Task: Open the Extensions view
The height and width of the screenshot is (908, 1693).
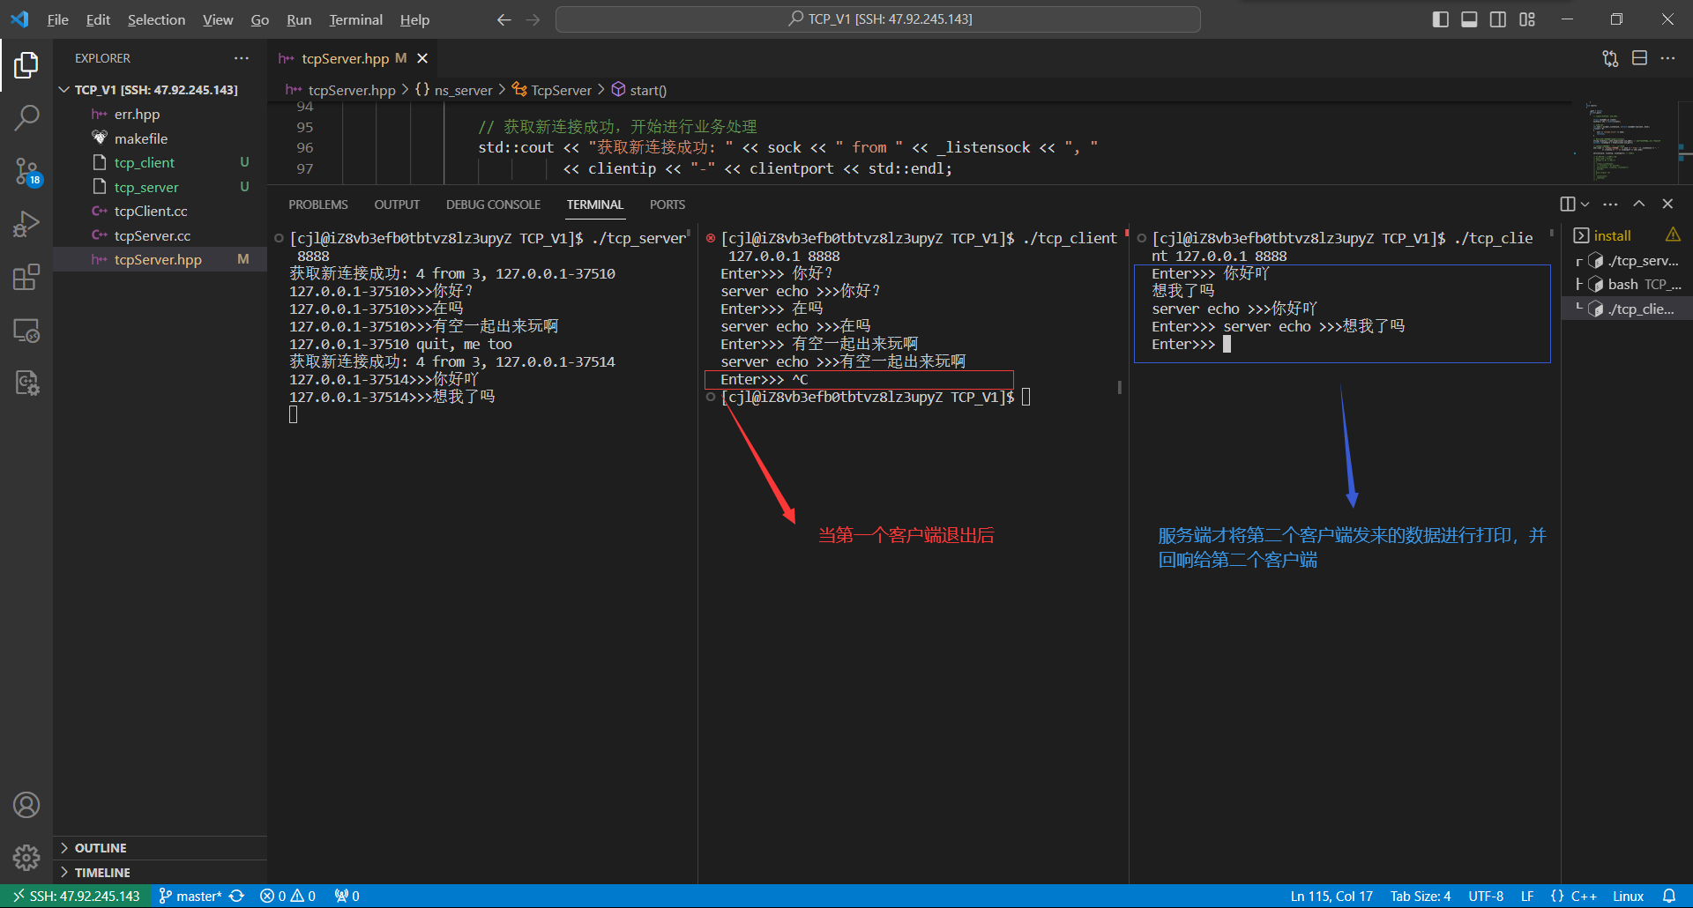Action: pos(26,277)
